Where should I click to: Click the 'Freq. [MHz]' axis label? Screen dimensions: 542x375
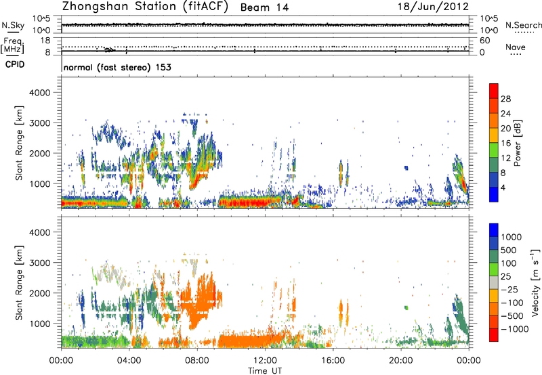coord(13,46)
